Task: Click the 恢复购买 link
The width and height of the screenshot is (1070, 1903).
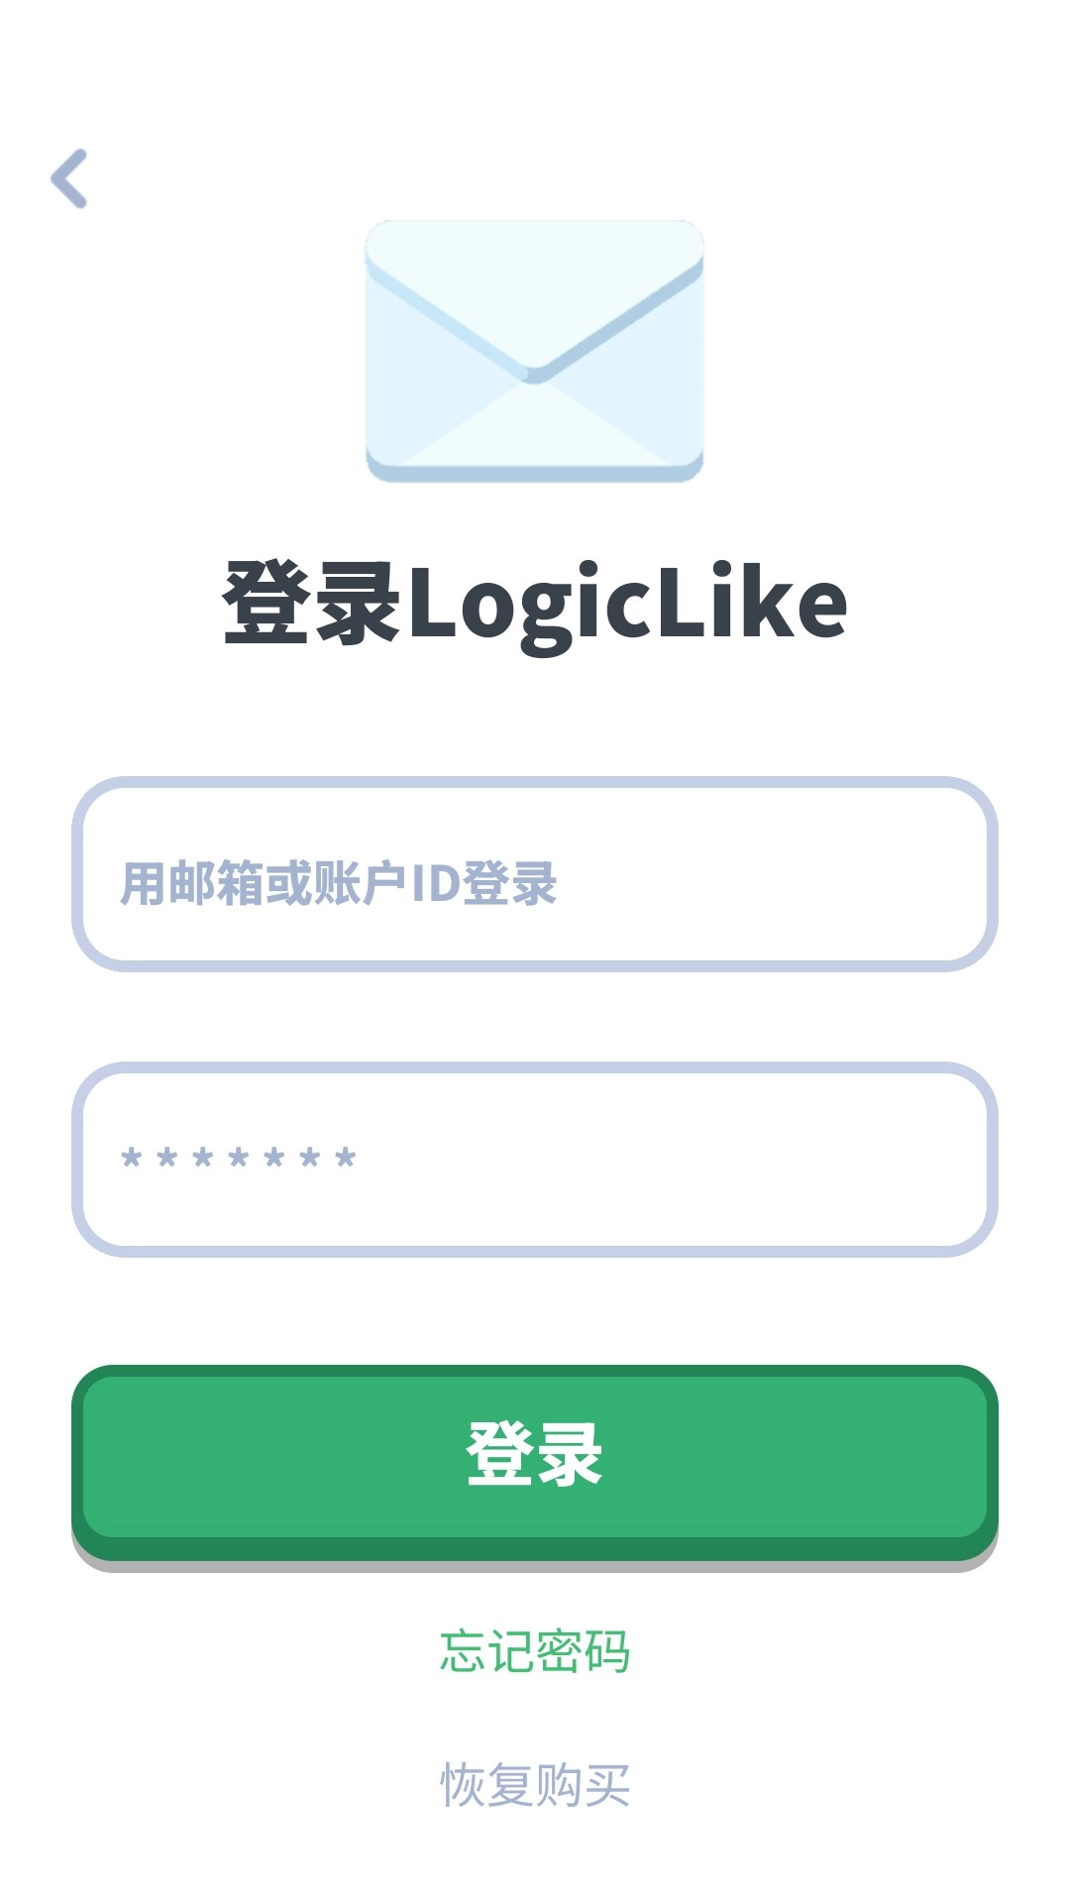Action: (535, 1784)
